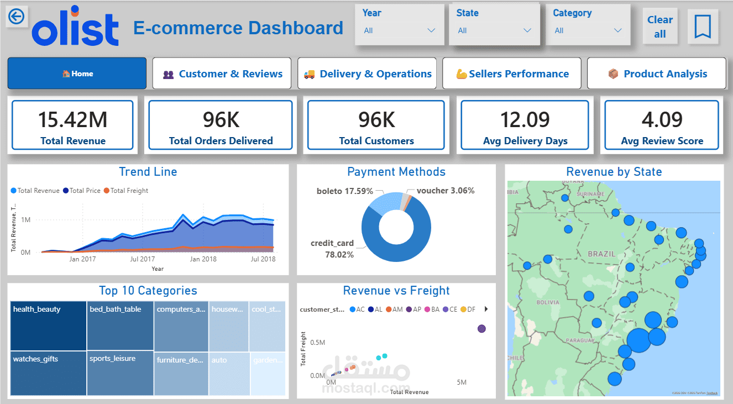The image size is (733, 404).
Task: Go to the Sellers Performance page
Action: pyautogui.click(x=512, y=74)
